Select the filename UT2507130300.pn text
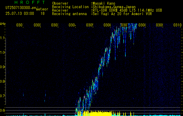Viewport: 183px width, 116px height. pyautogui.click(x=21, y=8)
